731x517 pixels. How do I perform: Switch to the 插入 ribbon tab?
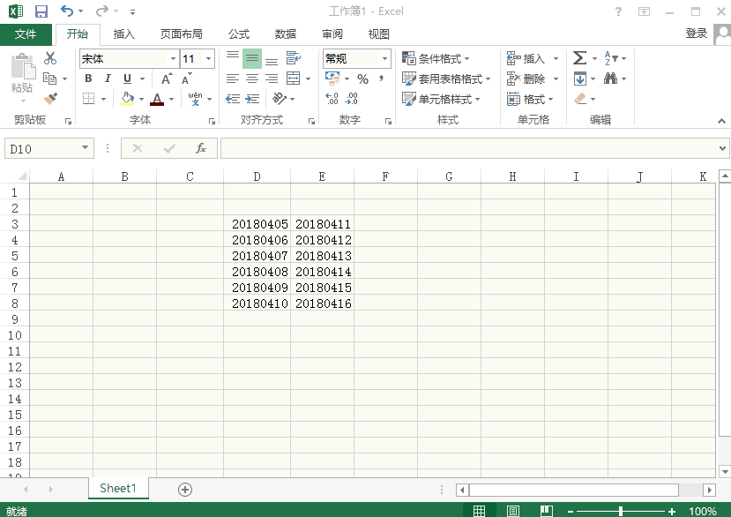(124, 34)
